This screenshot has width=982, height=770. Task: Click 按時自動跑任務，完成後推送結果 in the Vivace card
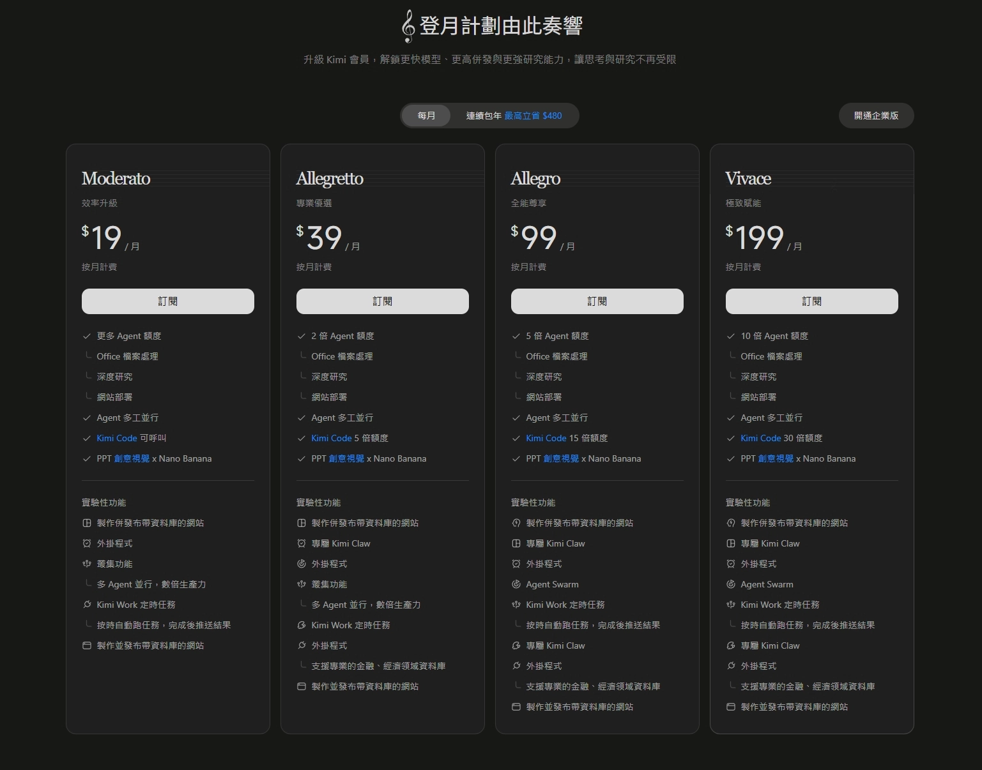pos(808,625)
